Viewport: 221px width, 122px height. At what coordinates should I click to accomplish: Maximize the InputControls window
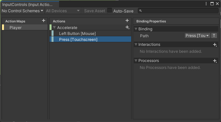point(212,4)
